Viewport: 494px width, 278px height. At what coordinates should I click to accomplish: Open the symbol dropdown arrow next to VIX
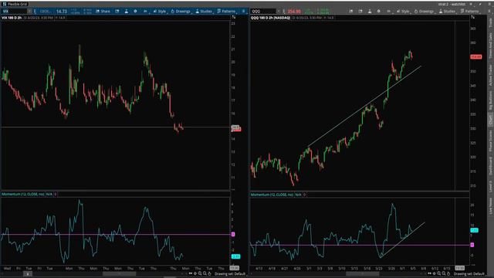tap(29, 12)
